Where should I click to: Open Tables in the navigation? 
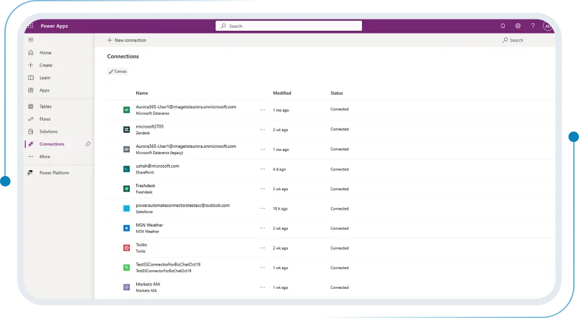pos(45,106)
